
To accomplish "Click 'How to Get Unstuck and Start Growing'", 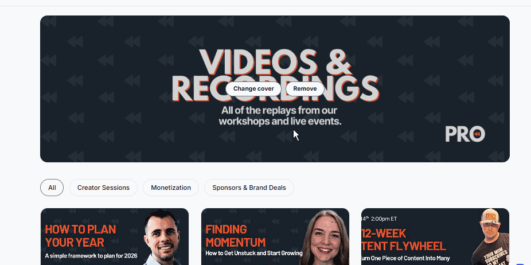I will (x=254, y=253).
